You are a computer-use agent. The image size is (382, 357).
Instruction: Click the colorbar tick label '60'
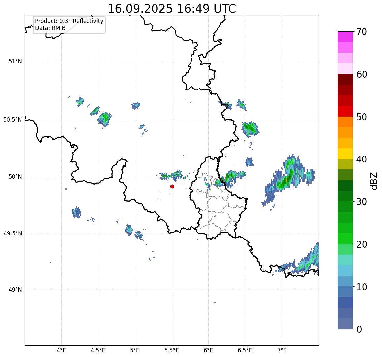click(362, 74)
